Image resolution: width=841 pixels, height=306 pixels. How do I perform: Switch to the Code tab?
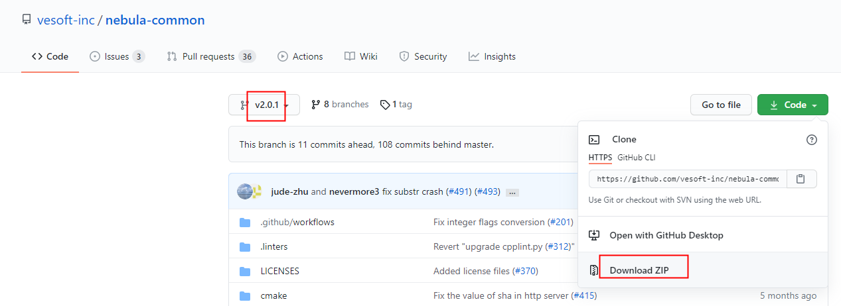(x=50, y=56)
